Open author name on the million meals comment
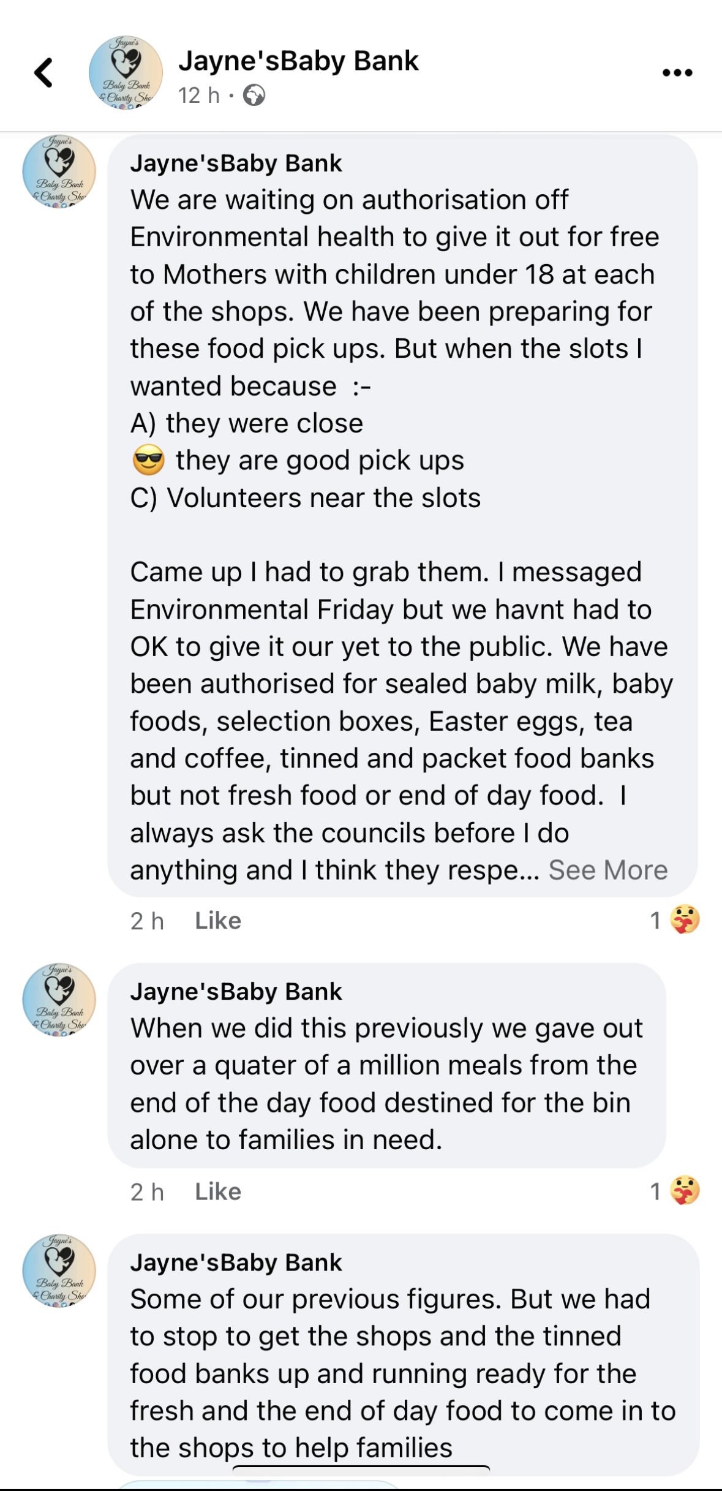This screenshot has height=1491, width=722. point(236,992)
